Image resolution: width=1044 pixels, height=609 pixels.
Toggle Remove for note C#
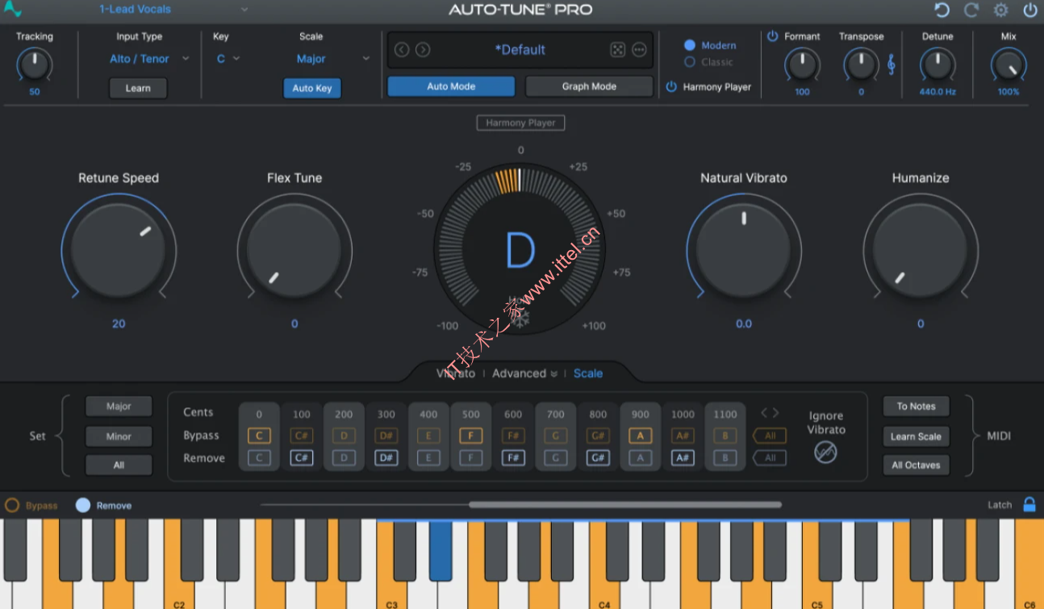pos(302,458)
